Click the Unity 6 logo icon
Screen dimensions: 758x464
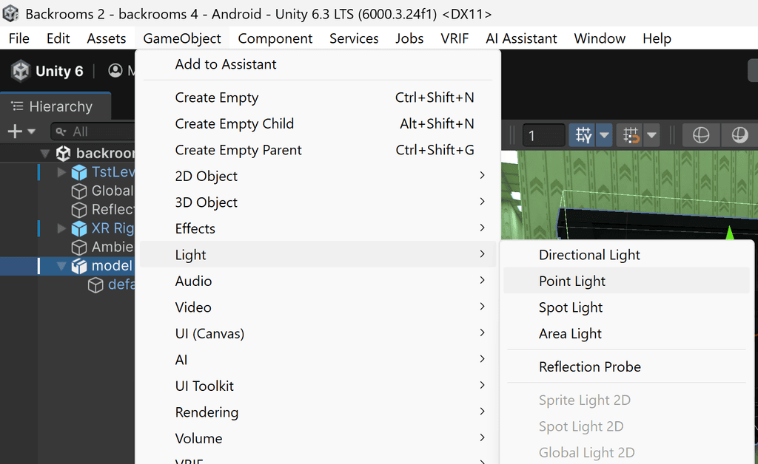(x=21, y=71)
